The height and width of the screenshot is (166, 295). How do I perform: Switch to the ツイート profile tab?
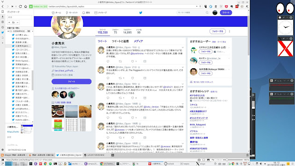pyautogui.click(x=102, y=41)
